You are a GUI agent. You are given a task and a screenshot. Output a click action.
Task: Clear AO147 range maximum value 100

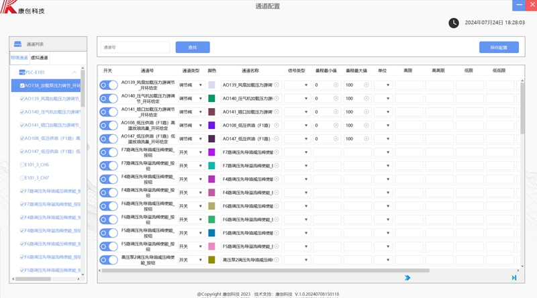point(367,139)
